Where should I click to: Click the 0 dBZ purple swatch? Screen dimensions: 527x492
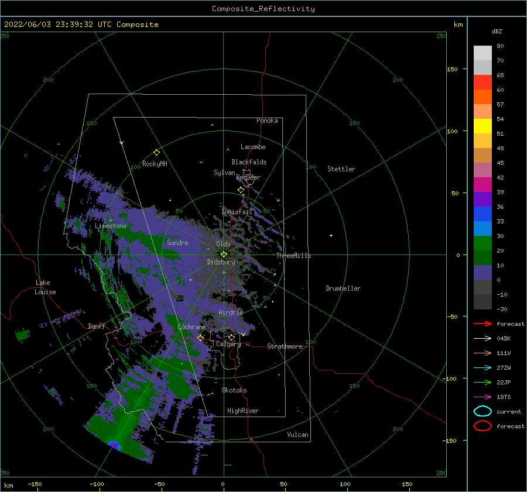[x=482, y=272]
